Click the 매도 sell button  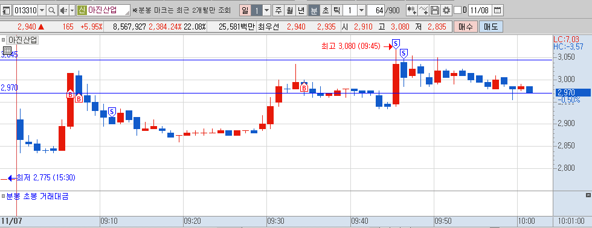pyautogui.click(x=491, y=27)
